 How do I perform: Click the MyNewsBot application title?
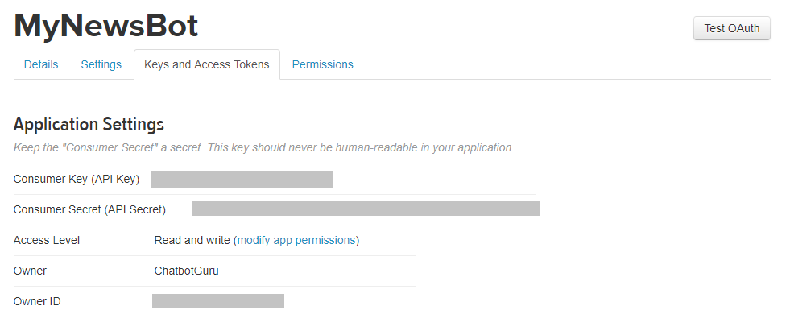tap(106, 26)
